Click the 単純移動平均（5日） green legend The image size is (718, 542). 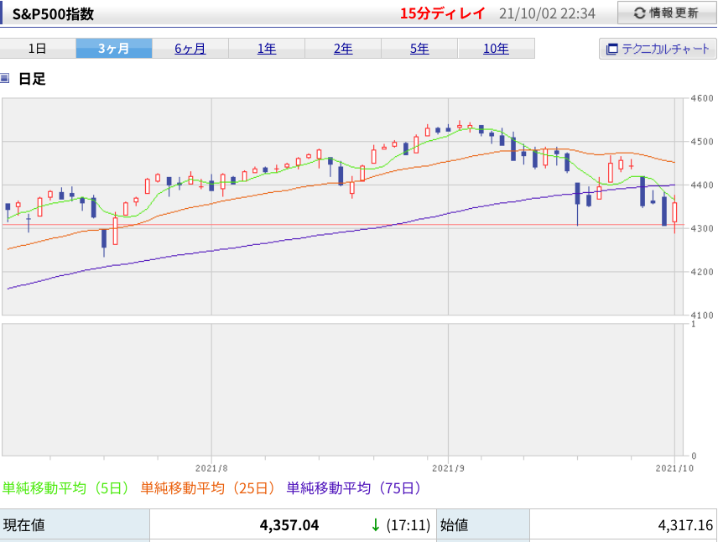tap(66, 488)
